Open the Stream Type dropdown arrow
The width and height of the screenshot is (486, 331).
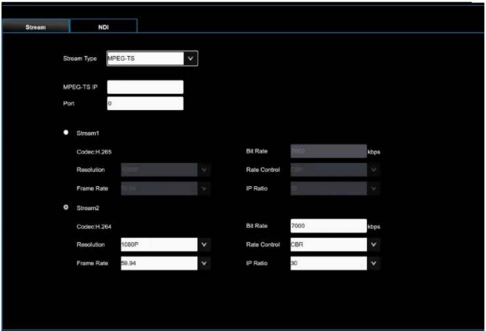pos(191,58)
